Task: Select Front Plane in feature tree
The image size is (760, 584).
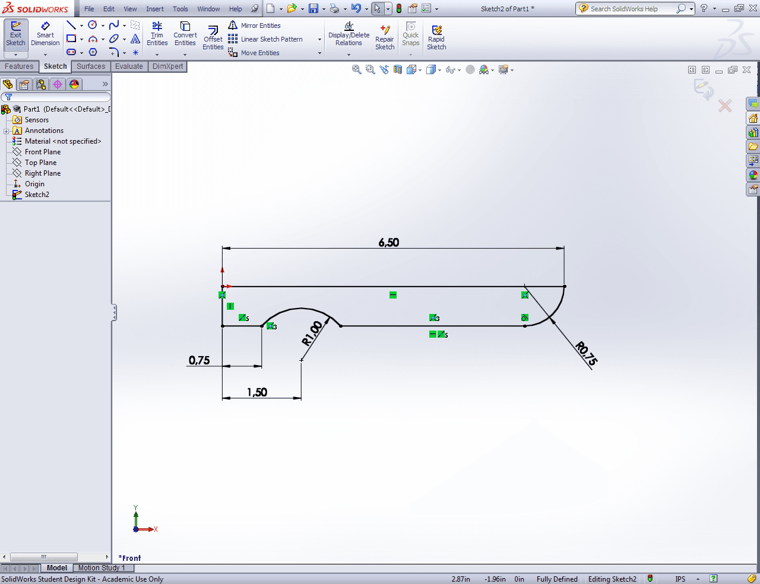Action: tap(43, 152)
